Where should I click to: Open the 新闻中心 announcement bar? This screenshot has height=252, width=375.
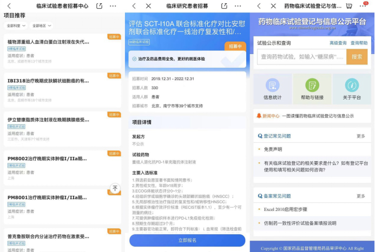pyautogui.click(x=311, y=116)
